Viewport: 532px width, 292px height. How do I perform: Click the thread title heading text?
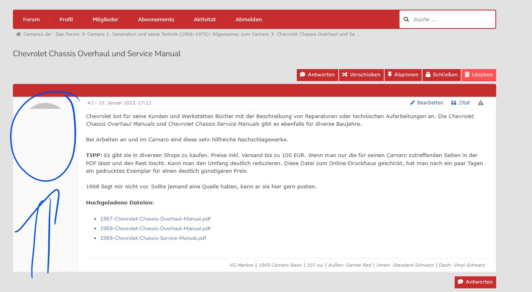tap(97, 53)
